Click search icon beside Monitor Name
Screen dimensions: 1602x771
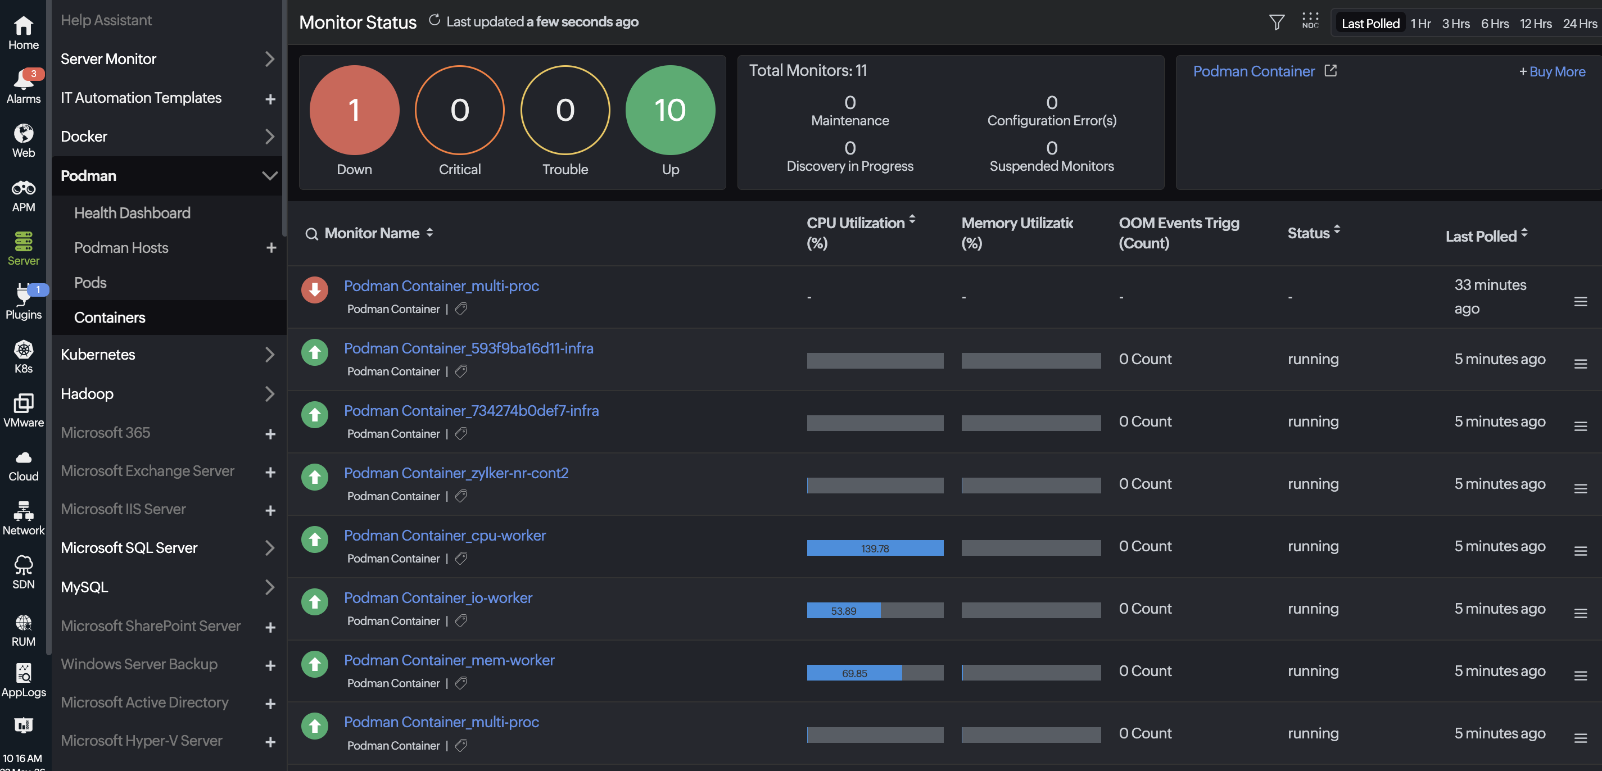(311, 234)
